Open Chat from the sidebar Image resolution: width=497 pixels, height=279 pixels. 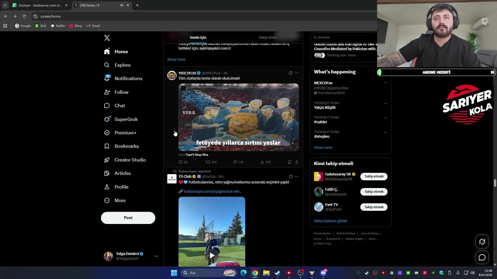115,105
